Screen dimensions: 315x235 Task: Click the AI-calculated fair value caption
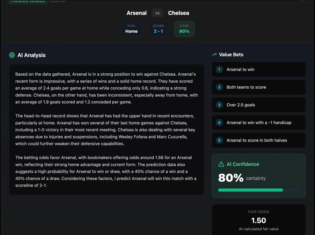258,229
